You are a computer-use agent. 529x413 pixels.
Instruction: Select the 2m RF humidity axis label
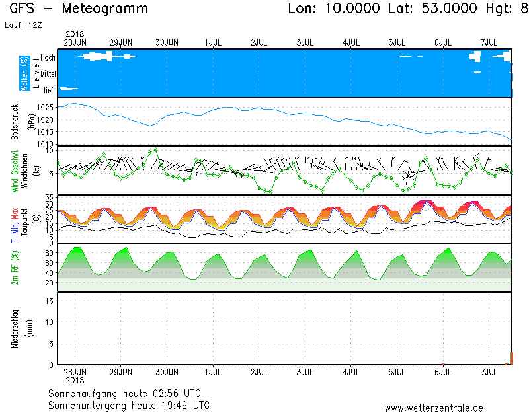(x=15, y=268)
